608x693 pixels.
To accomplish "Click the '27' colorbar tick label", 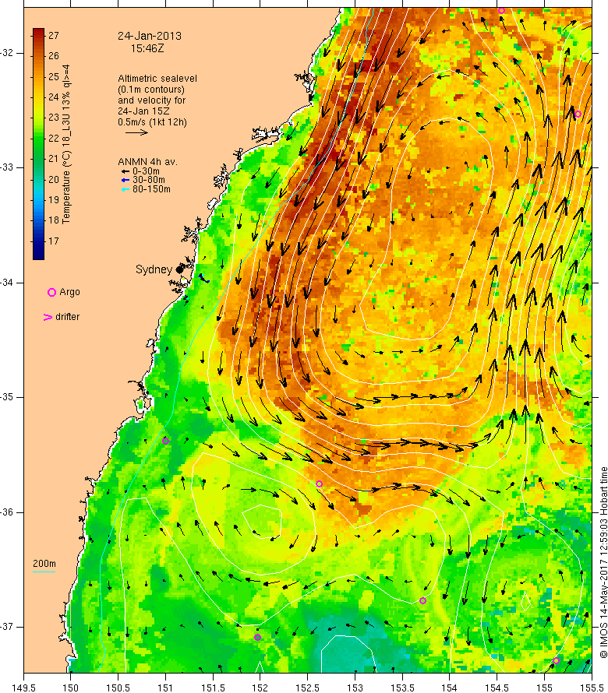I will [x=54, y=35].
